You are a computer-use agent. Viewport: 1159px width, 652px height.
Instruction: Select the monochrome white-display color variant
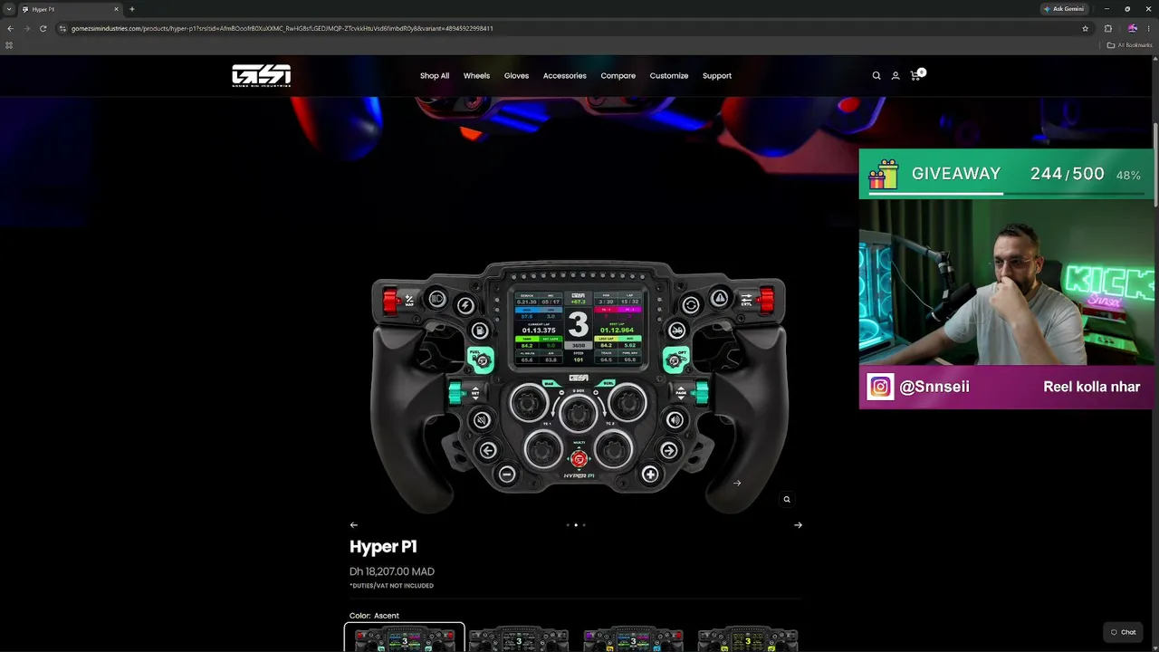[x=519, y=638]
